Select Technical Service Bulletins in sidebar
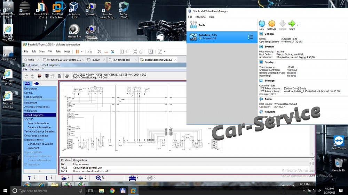The width and height of the screenshot is (348, 195). (39, 132)
